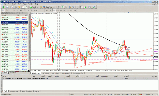Viewport: 159px width, 96px height.
Task: Open the Profiles toolbar icon
Action: click(7, 7)
